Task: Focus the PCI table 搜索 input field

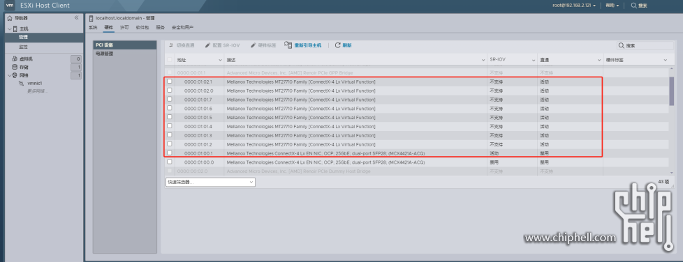Action: [x=645, y=45]
